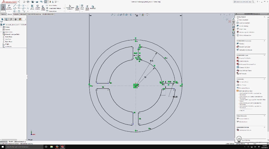The image size is (269, 149).
Task: Click Performance Benchmark Test link
Action: [x=247, y=64]
